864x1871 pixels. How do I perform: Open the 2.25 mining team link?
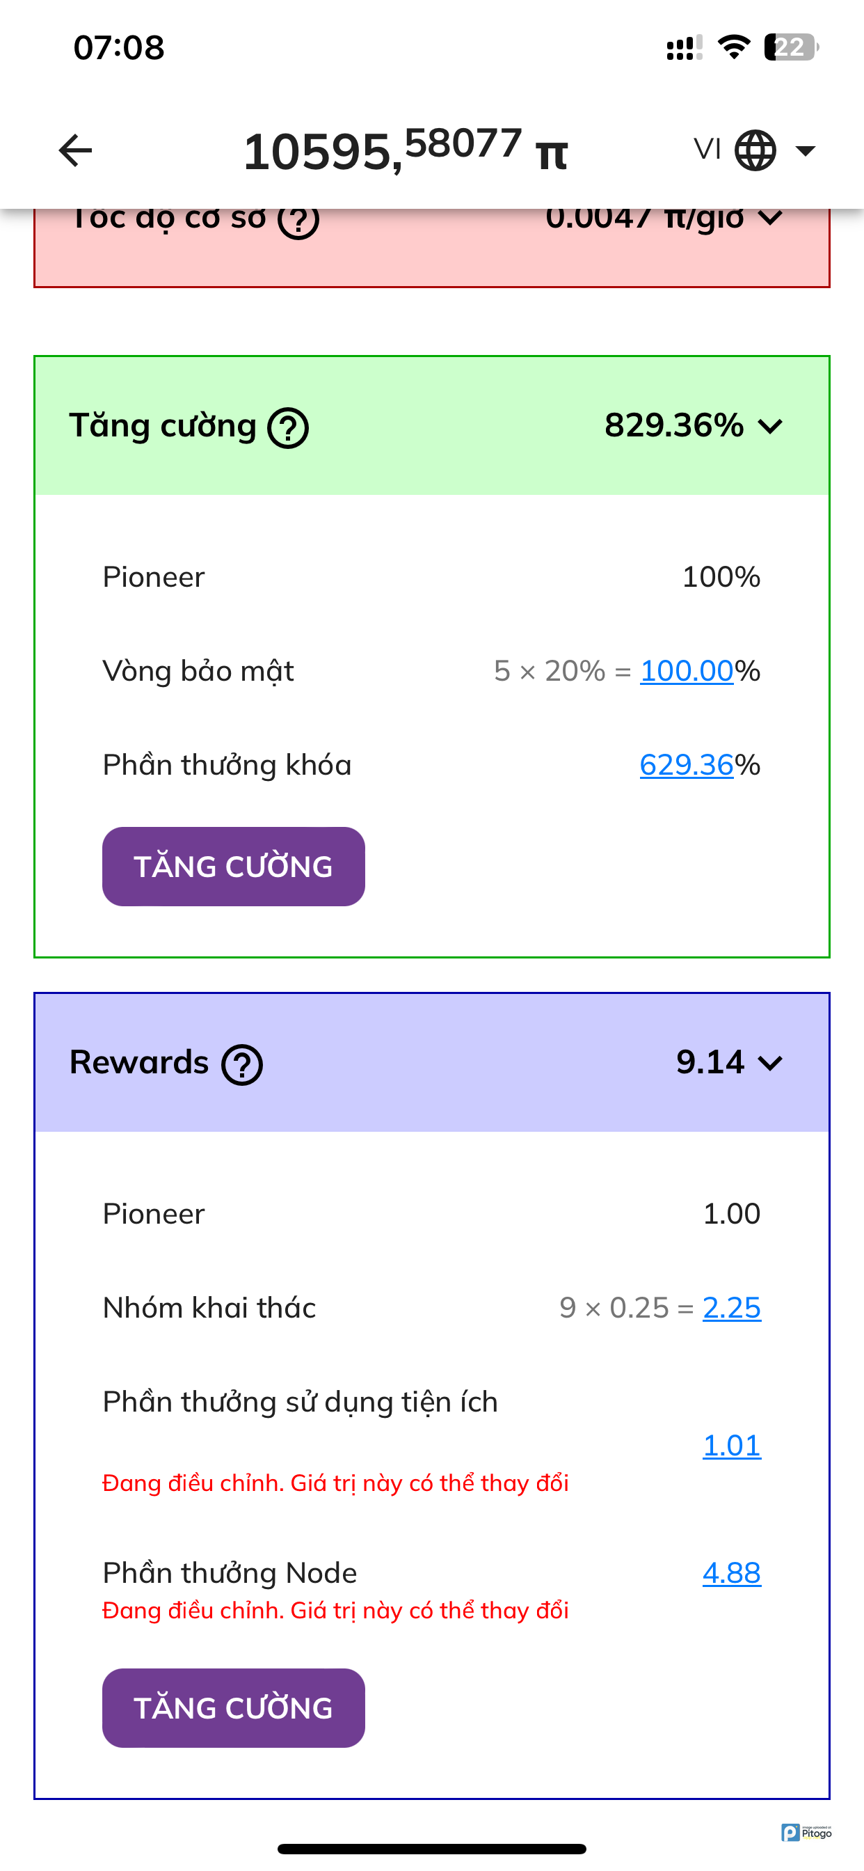pos(731,1308)
